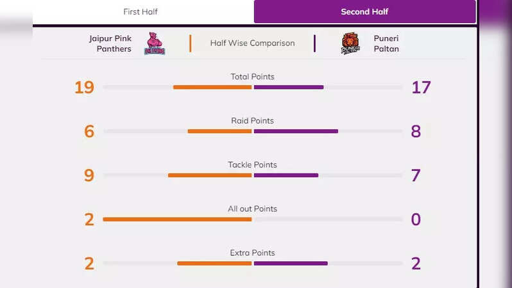
Task: Click the Raid Points label
Action: 252,120
